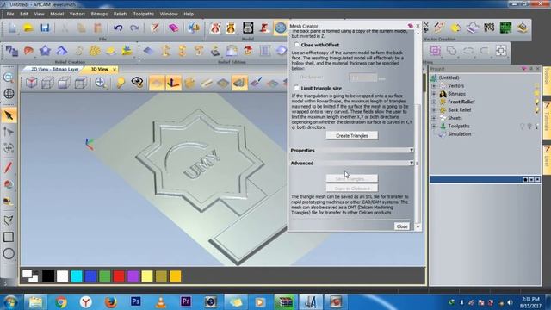551x310 pixels.
Task: Open Firefox from the taskbar
Action: [x=111, y=301]
